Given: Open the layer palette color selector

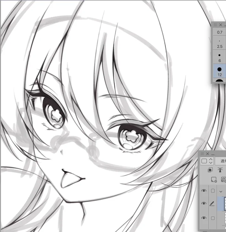Looking at the screenshot, I should click(x=207, y=161).
